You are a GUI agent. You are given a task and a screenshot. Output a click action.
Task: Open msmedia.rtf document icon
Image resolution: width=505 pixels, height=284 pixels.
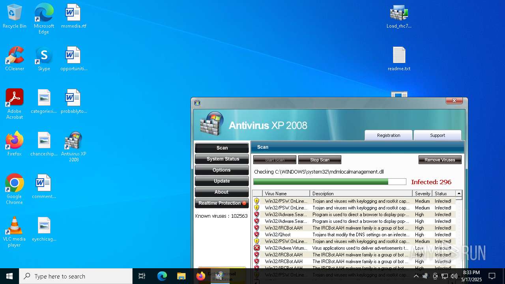[x=73, y=17]
